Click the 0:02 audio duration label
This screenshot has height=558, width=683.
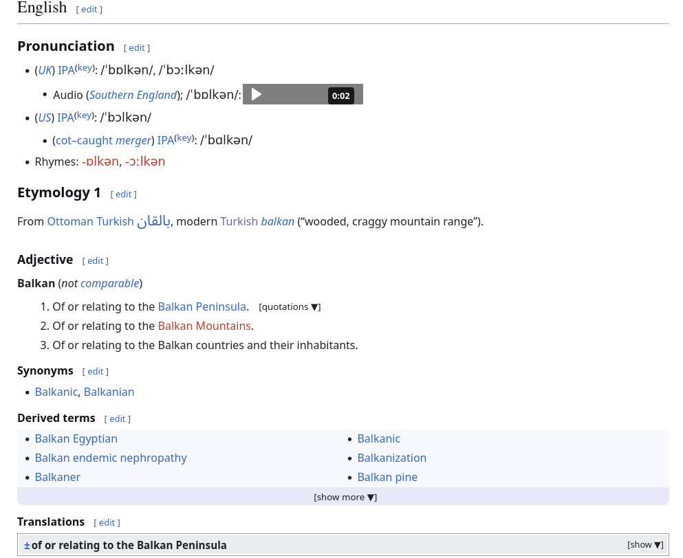340,96
